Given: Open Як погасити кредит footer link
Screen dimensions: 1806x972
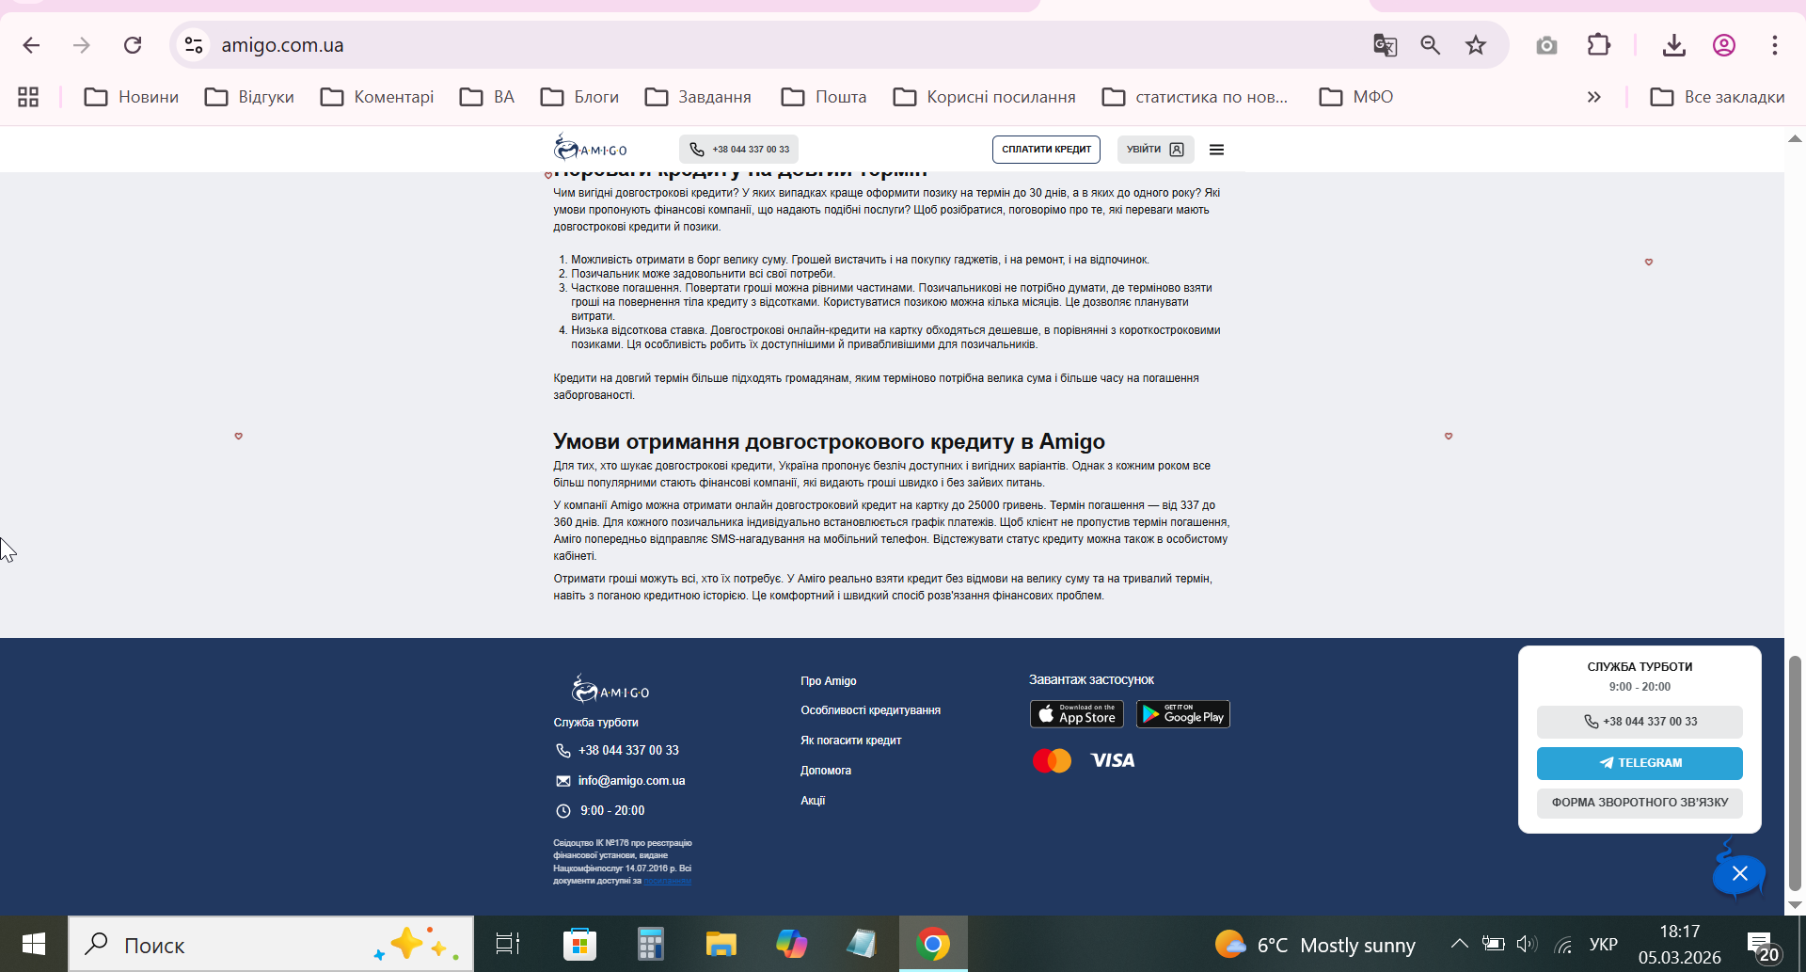Looking at the screenshot, I should pos(851,741).
